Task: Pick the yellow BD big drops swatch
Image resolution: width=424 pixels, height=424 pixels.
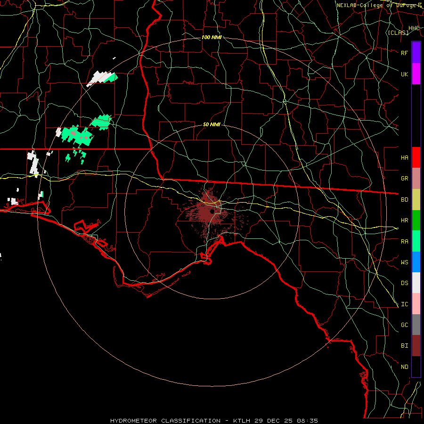Action: [x=416, y=199]
